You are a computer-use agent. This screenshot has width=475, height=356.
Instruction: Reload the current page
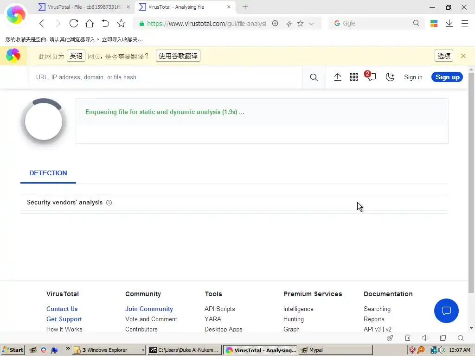(x=74, y=23)
